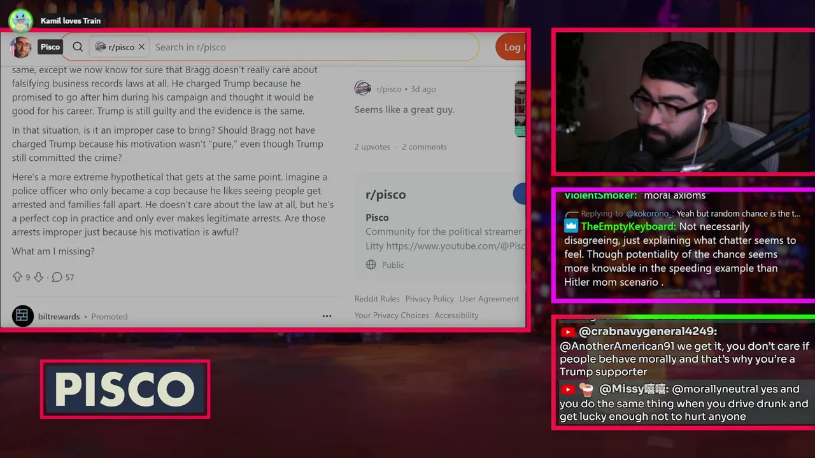The height and width of the screenshot is (458, 815).
Task: Click the @morallyneutral mention
Action: coord(715,389)
